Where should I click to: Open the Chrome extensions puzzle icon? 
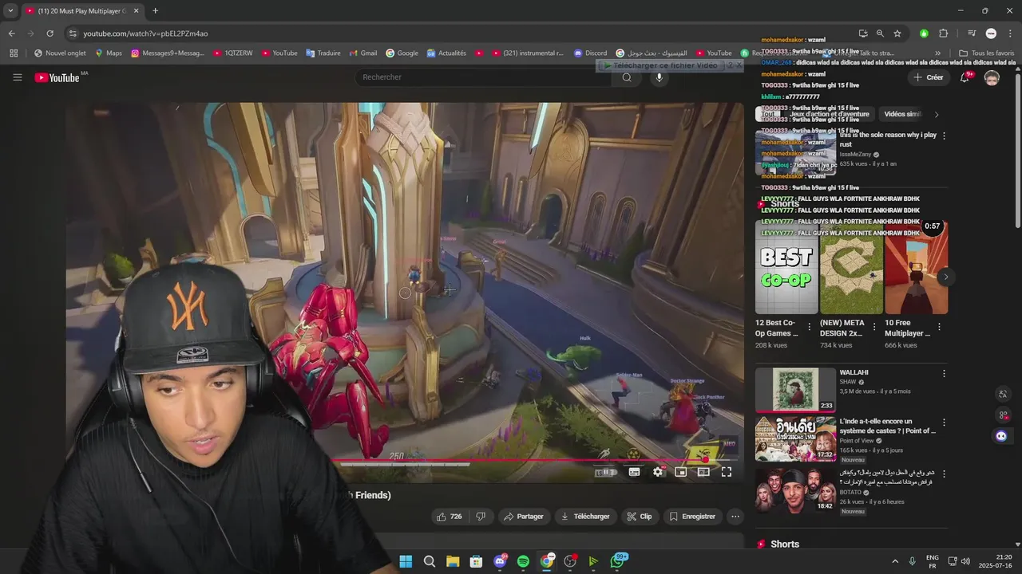click(x=943, y=33)
